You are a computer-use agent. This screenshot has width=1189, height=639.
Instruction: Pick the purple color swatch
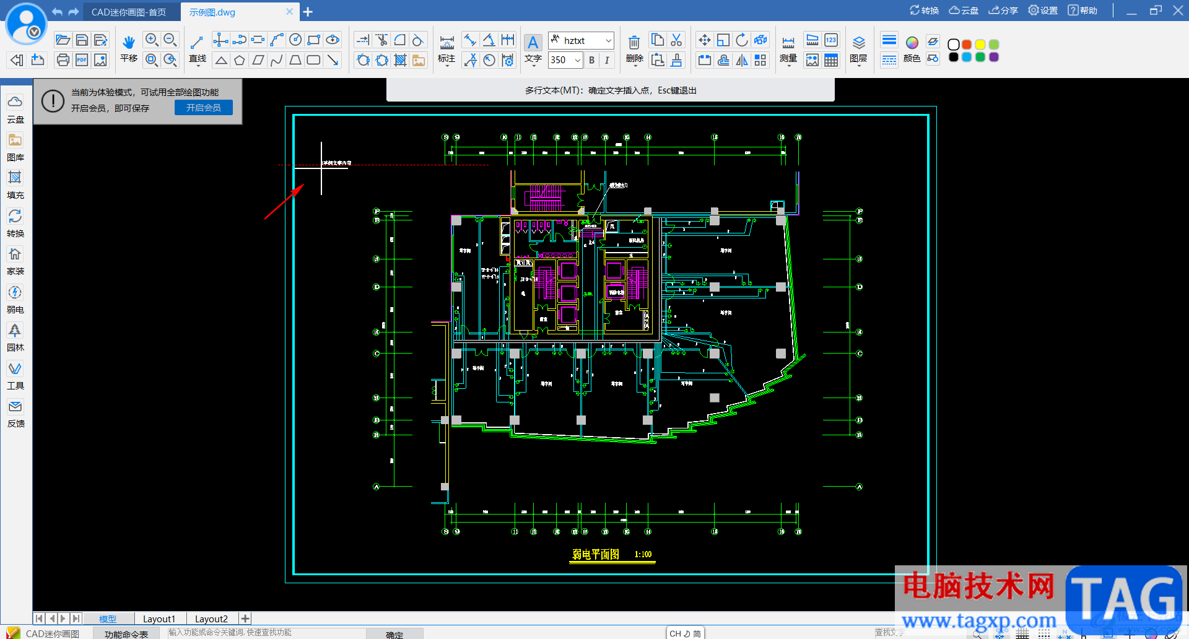[994, 57]
